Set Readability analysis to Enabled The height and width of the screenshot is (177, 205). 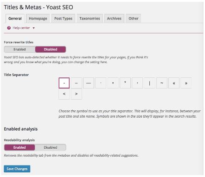coord(19,147)
